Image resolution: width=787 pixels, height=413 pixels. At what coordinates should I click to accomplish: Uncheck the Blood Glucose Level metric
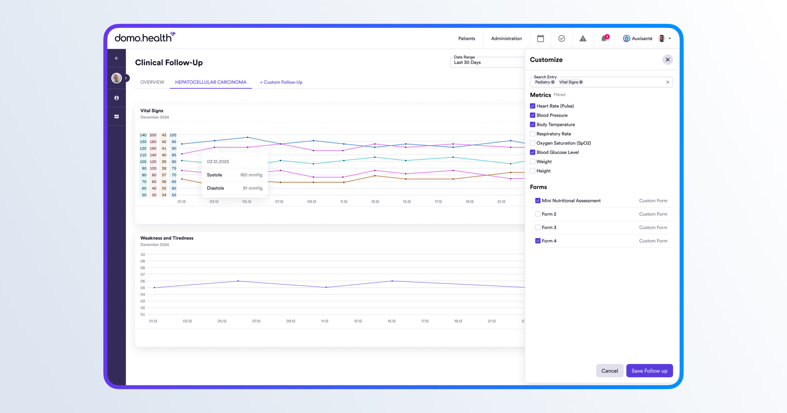(x=532, y=152)
